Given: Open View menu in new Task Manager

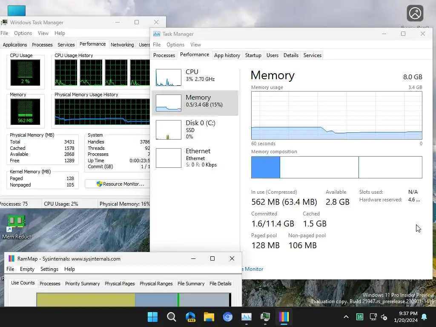Looking at the screenshot, I should click(x=195, y=44).
